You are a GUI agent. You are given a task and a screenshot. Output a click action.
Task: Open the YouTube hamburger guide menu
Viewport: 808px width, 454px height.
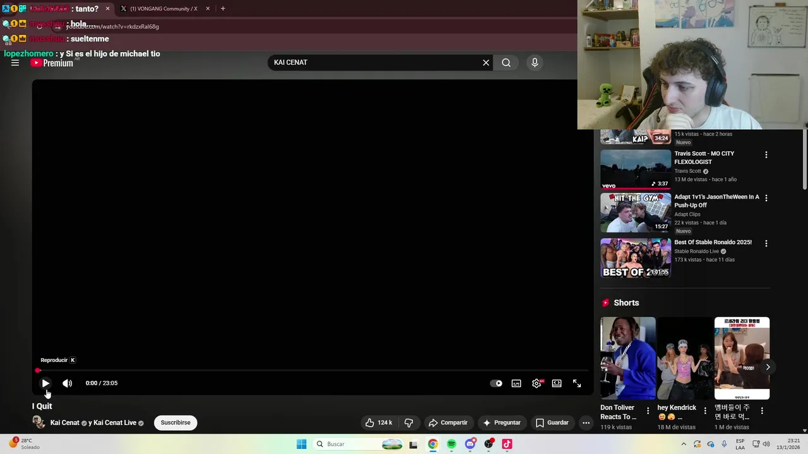point(15,63)
